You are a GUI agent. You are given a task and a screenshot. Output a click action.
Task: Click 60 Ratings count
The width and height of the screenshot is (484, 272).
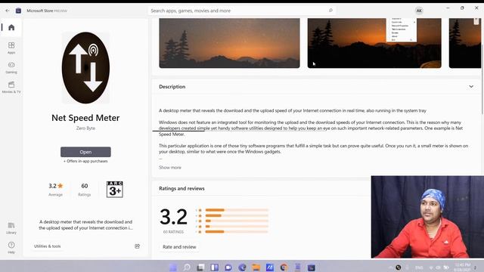pos(84,190)
